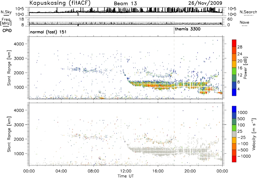Screen dimensions: 257x178
Task: Pick the Power colorbar segment between 24 and 28
Action: tap(234, 50)
